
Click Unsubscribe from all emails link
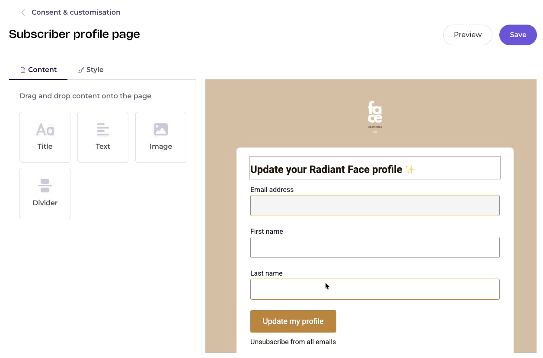(x=293, y=342)
